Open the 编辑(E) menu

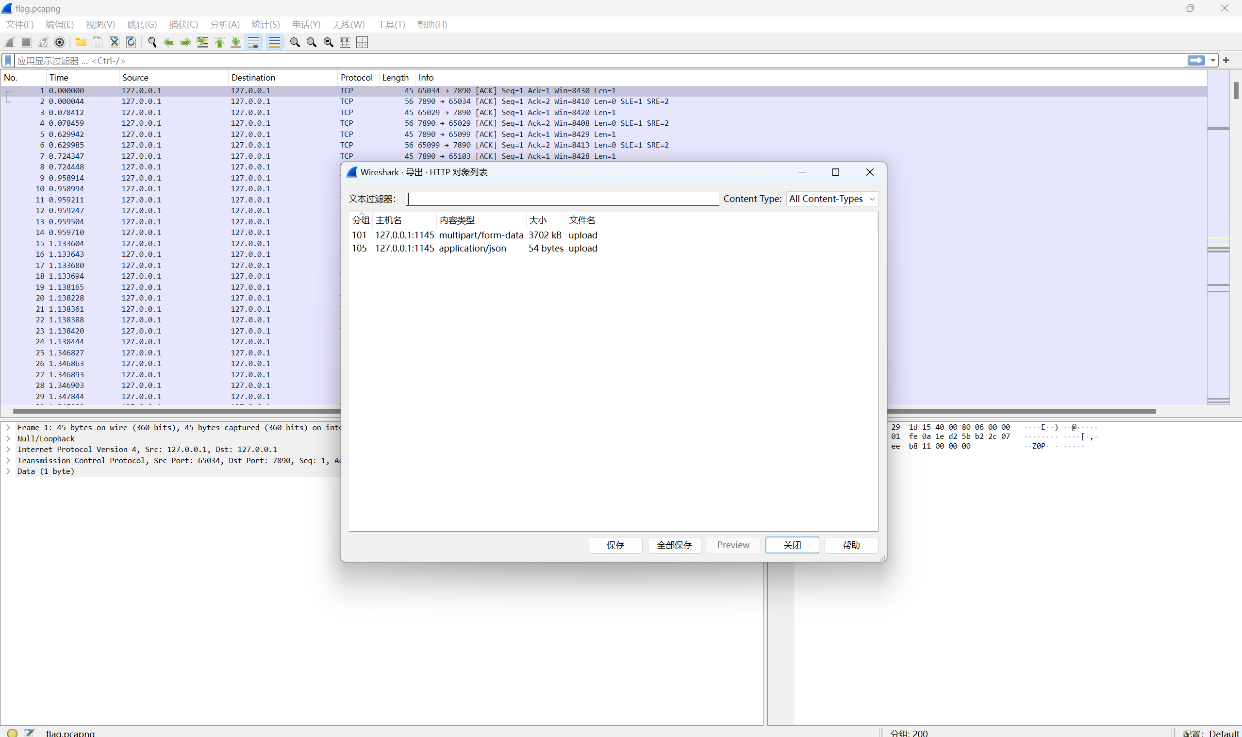60,24
